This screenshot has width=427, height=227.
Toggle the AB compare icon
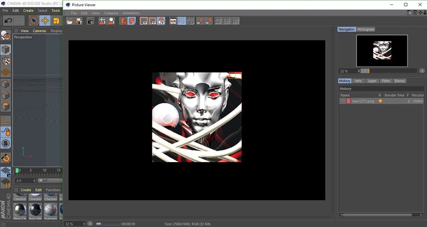point(173,21)
